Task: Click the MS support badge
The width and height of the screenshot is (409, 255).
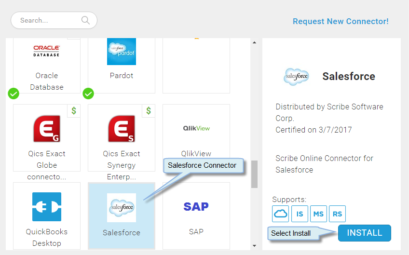Action: click(318, 214)
